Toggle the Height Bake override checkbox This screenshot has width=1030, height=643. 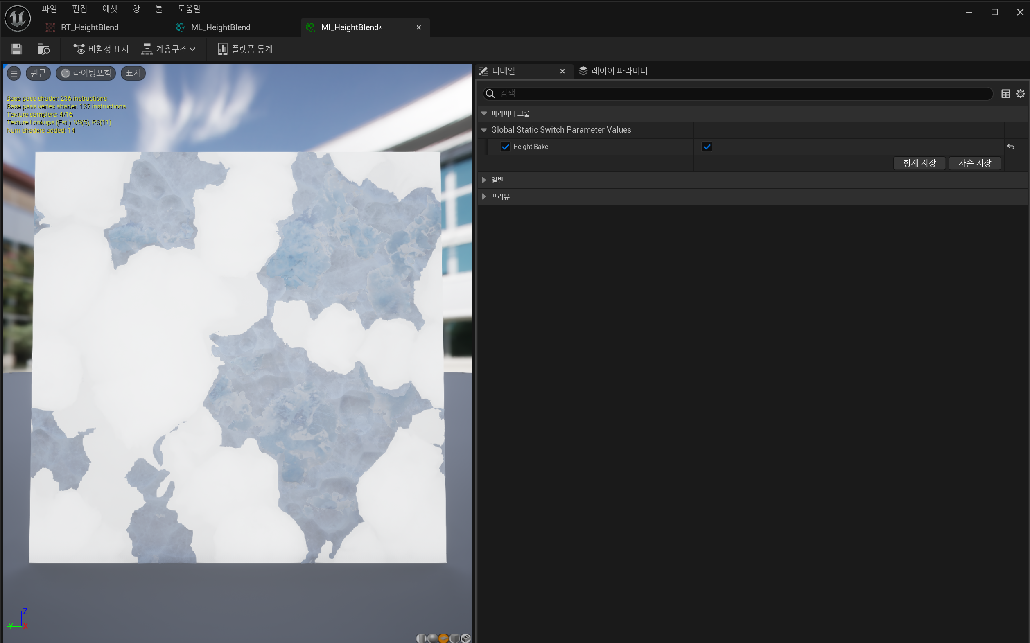505,147
